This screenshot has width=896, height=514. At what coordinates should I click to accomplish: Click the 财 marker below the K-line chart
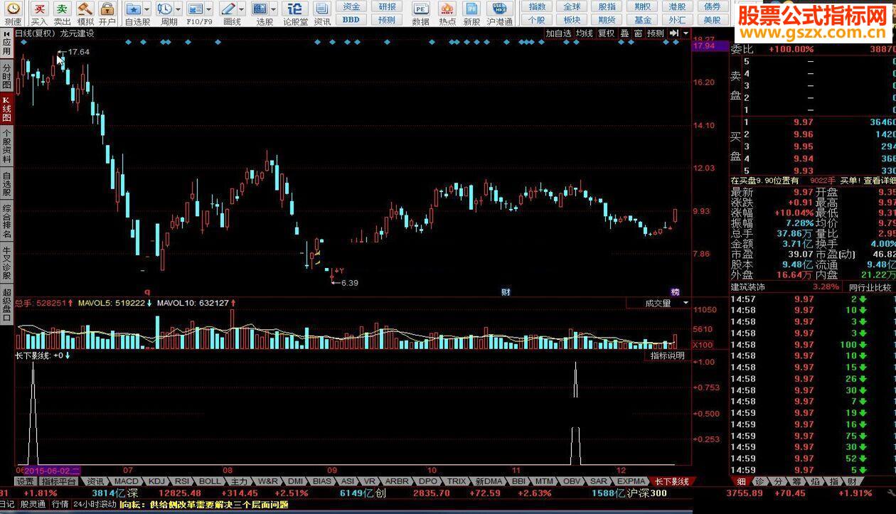tap(506, 291)
